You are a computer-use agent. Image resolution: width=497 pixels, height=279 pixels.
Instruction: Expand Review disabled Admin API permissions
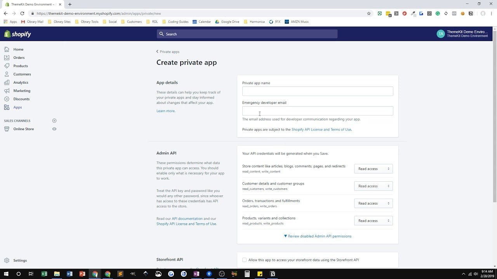[x=317, y=236]
